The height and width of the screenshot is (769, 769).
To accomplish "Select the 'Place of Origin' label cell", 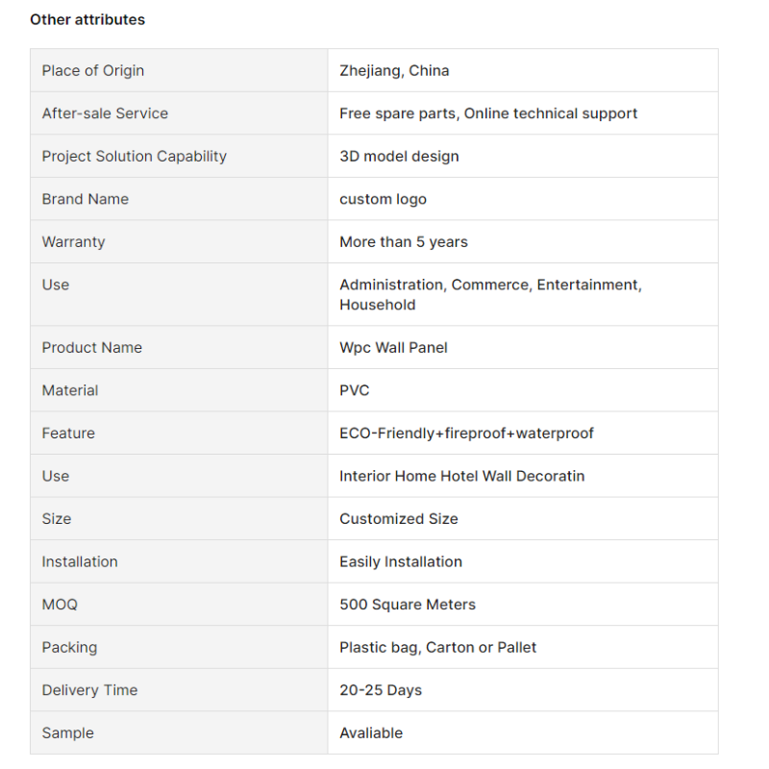I will 93,70.
